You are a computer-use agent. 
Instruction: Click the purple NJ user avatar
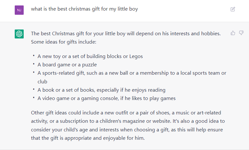(x=19, y=10)
